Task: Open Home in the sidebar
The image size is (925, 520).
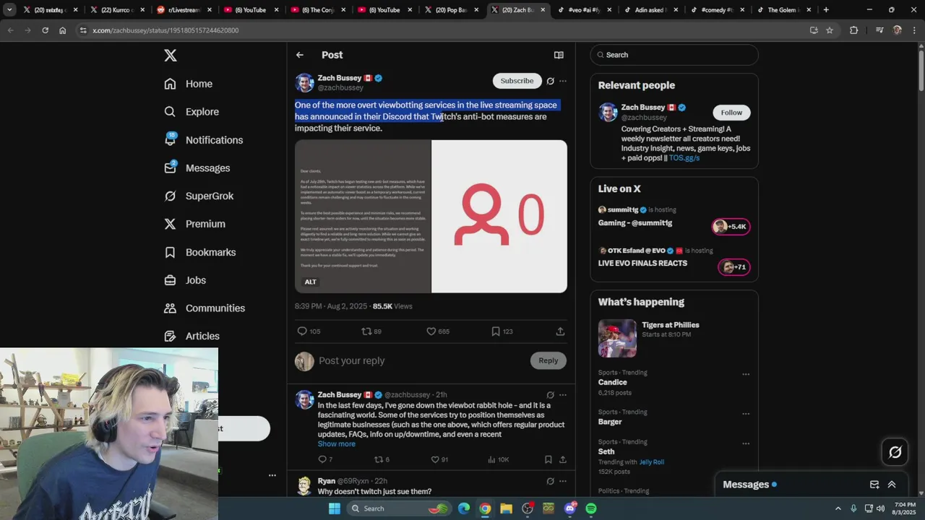Action: point(188,84)
